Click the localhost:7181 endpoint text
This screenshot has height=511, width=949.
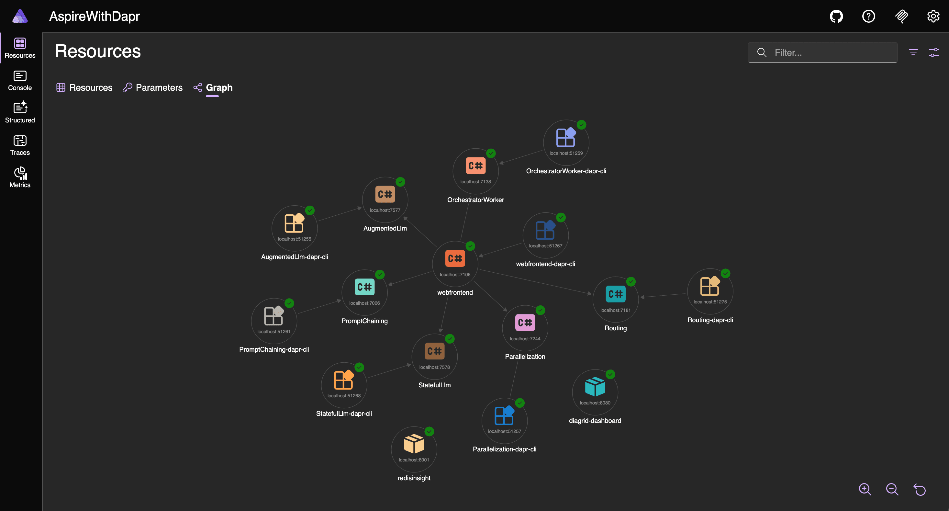point(615,311)
